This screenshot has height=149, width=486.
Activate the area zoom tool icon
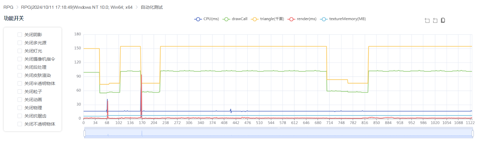(427, 21)
